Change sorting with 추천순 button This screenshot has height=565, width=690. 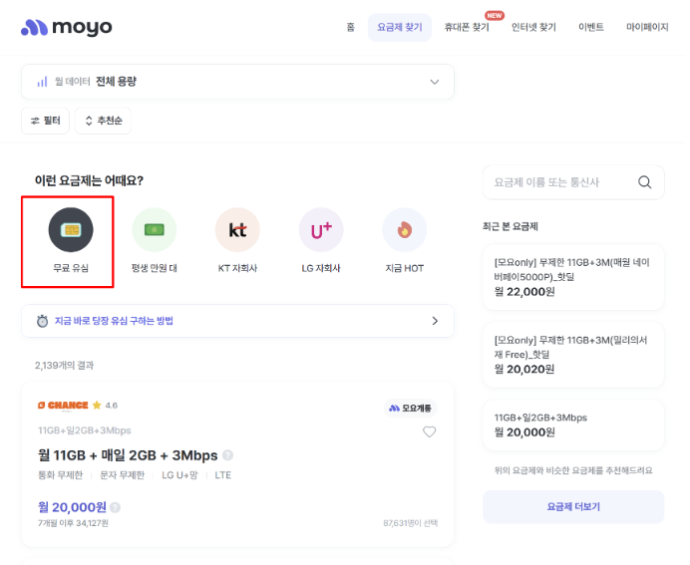click(x=103, y=121)
